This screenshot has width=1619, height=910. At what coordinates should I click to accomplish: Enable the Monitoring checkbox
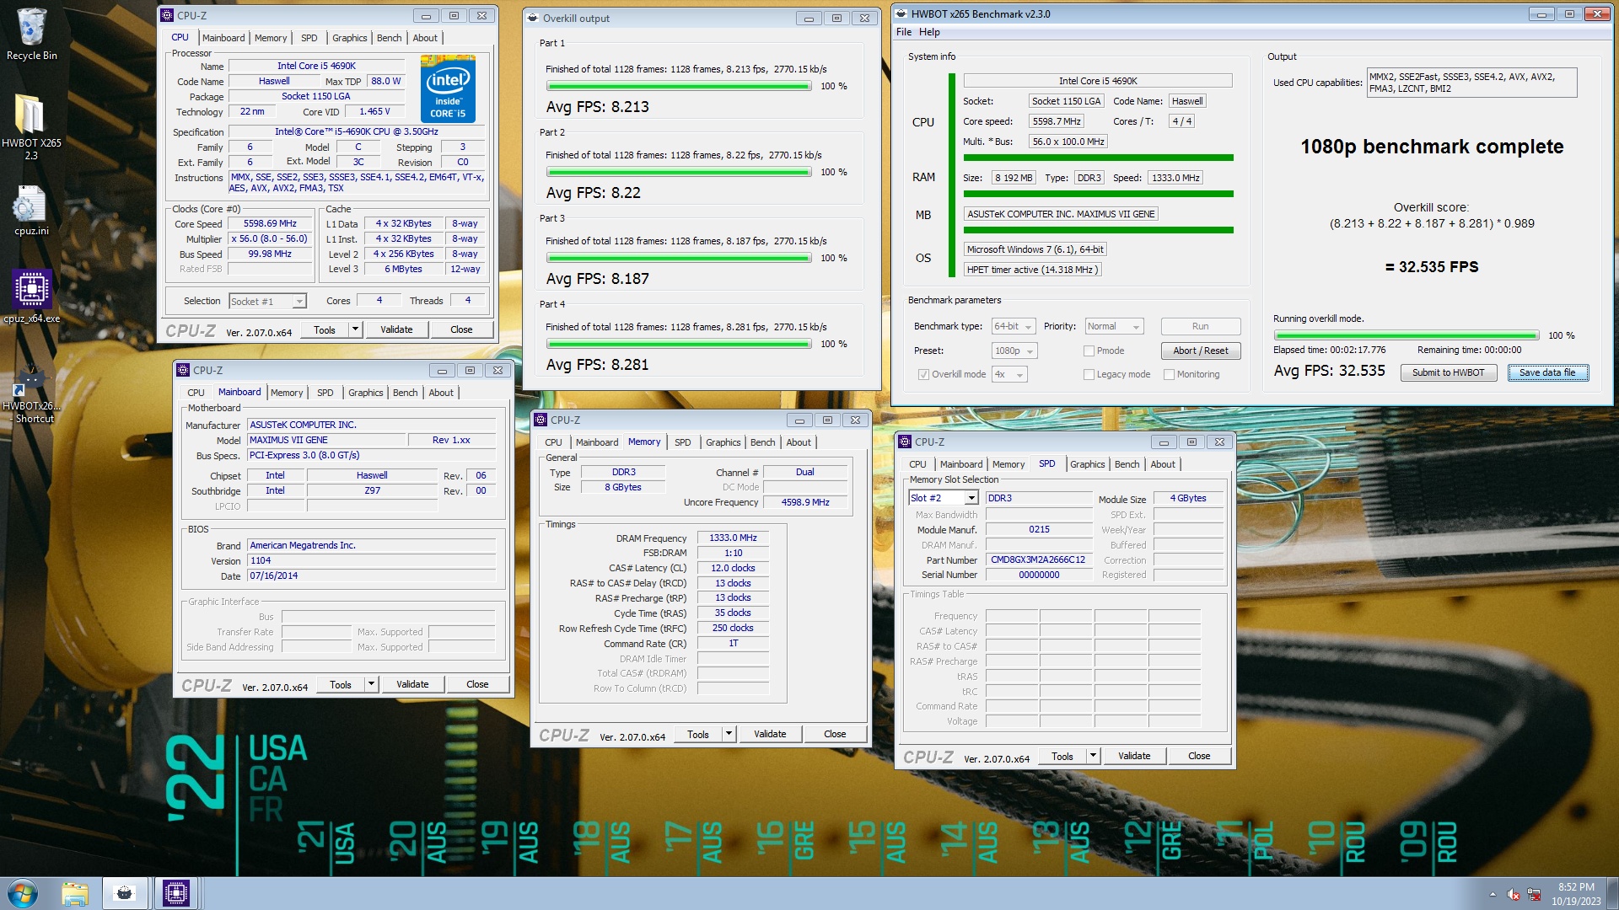1169,374
